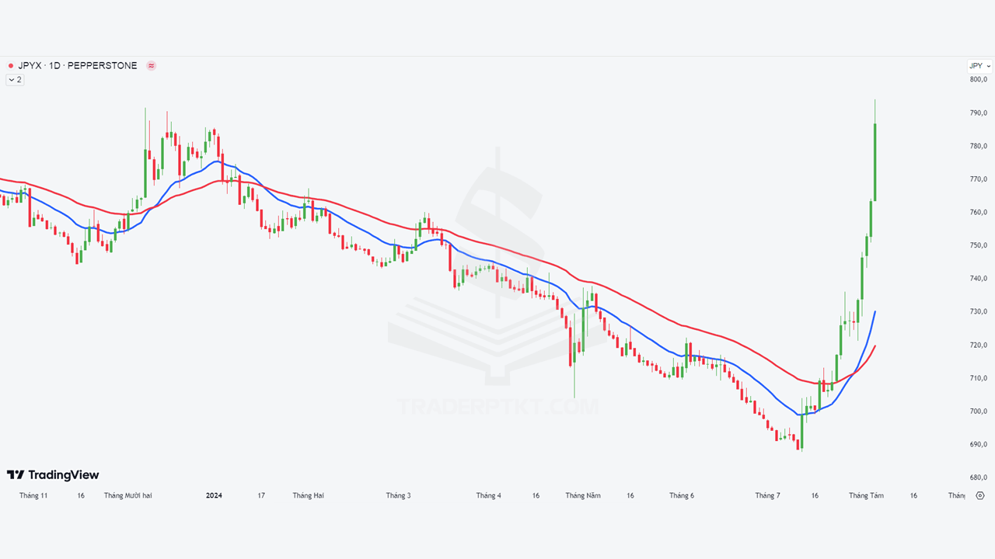Expand the collapsed indicators legend showing 2
The width and height of the screenshot is (995, 559).
click(x=15, y=79)
